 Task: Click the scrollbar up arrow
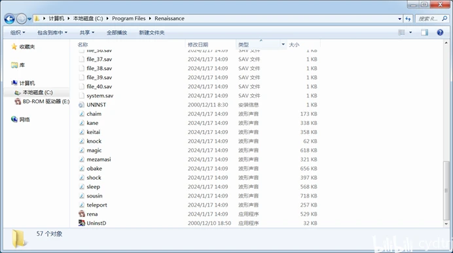446,42
